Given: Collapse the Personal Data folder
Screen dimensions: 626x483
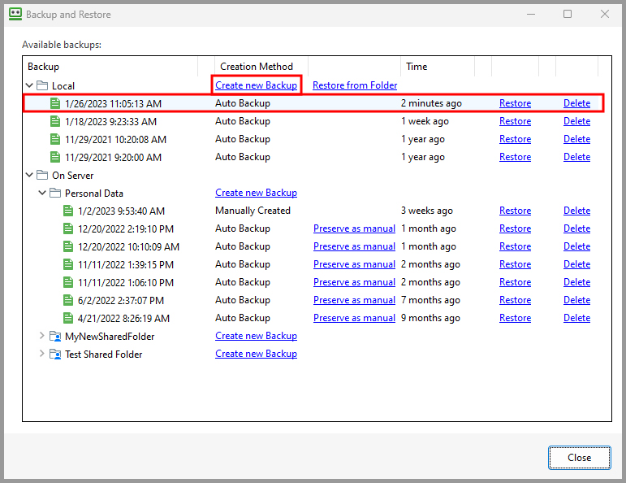Looking at the screenshot, I should [x=42, y=193].
